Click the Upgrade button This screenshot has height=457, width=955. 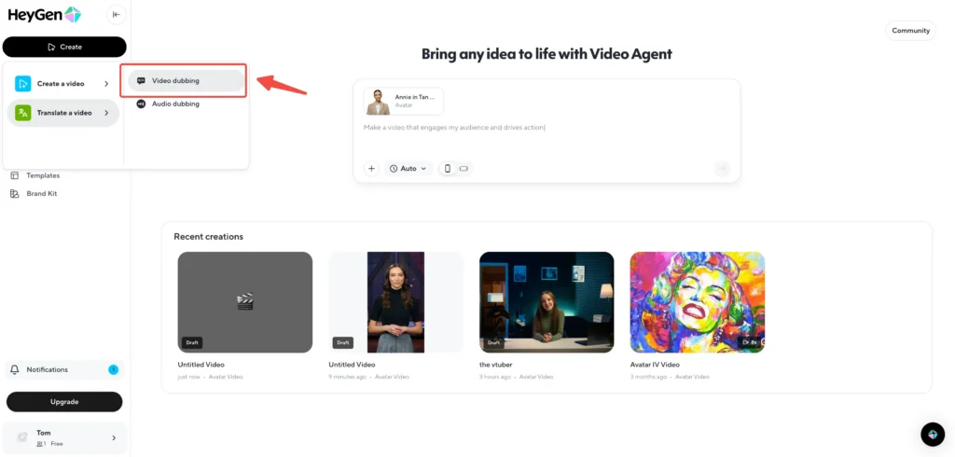tap(64, 402)
